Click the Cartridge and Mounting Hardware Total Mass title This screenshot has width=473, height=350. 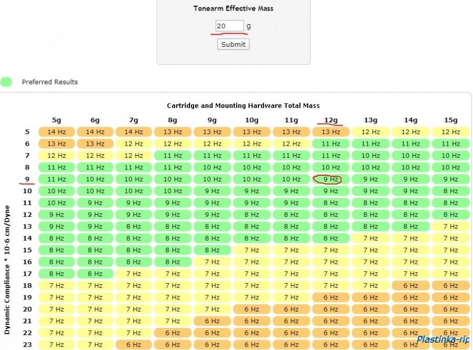point(243,106)
